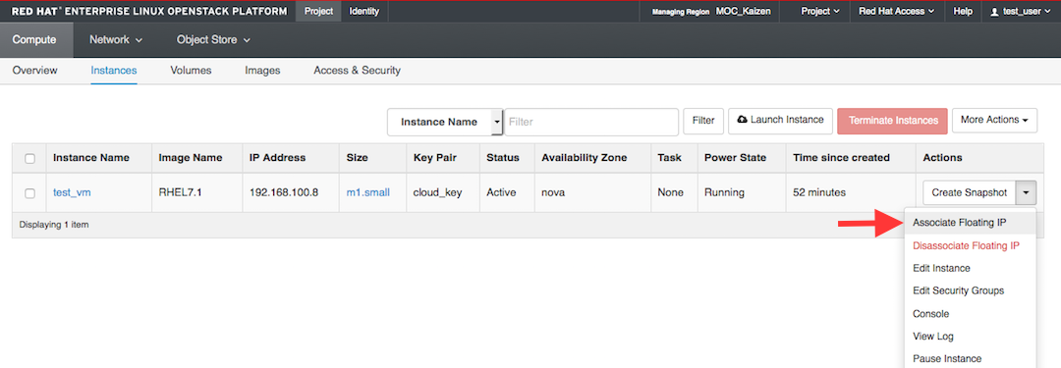Click the nova availability zone cell
This screenshot has height=368, width=1061.
click(553, 192)
